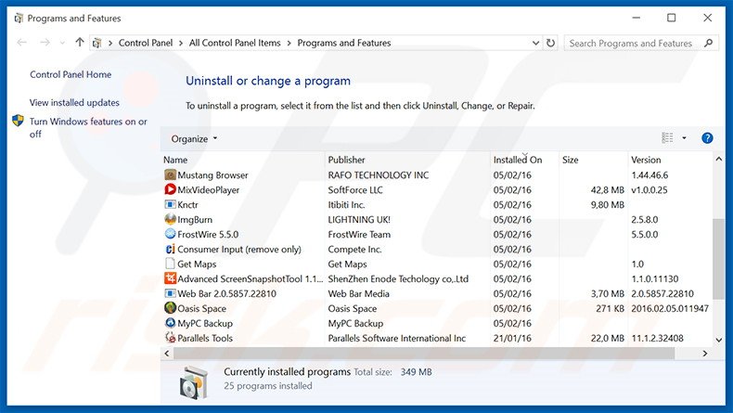Click the Get Maps blank file icon
Viewport: 733px width, 413px height.
point(170,264)
